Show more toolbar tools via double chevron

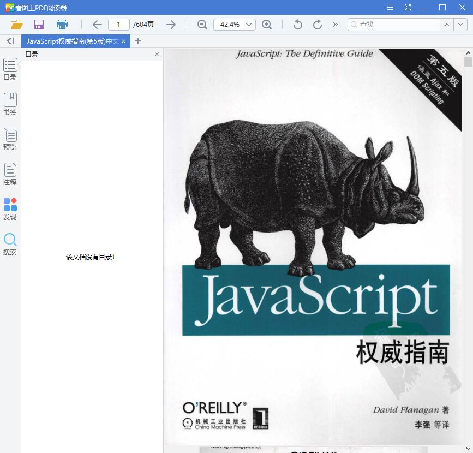coord(335,25)
